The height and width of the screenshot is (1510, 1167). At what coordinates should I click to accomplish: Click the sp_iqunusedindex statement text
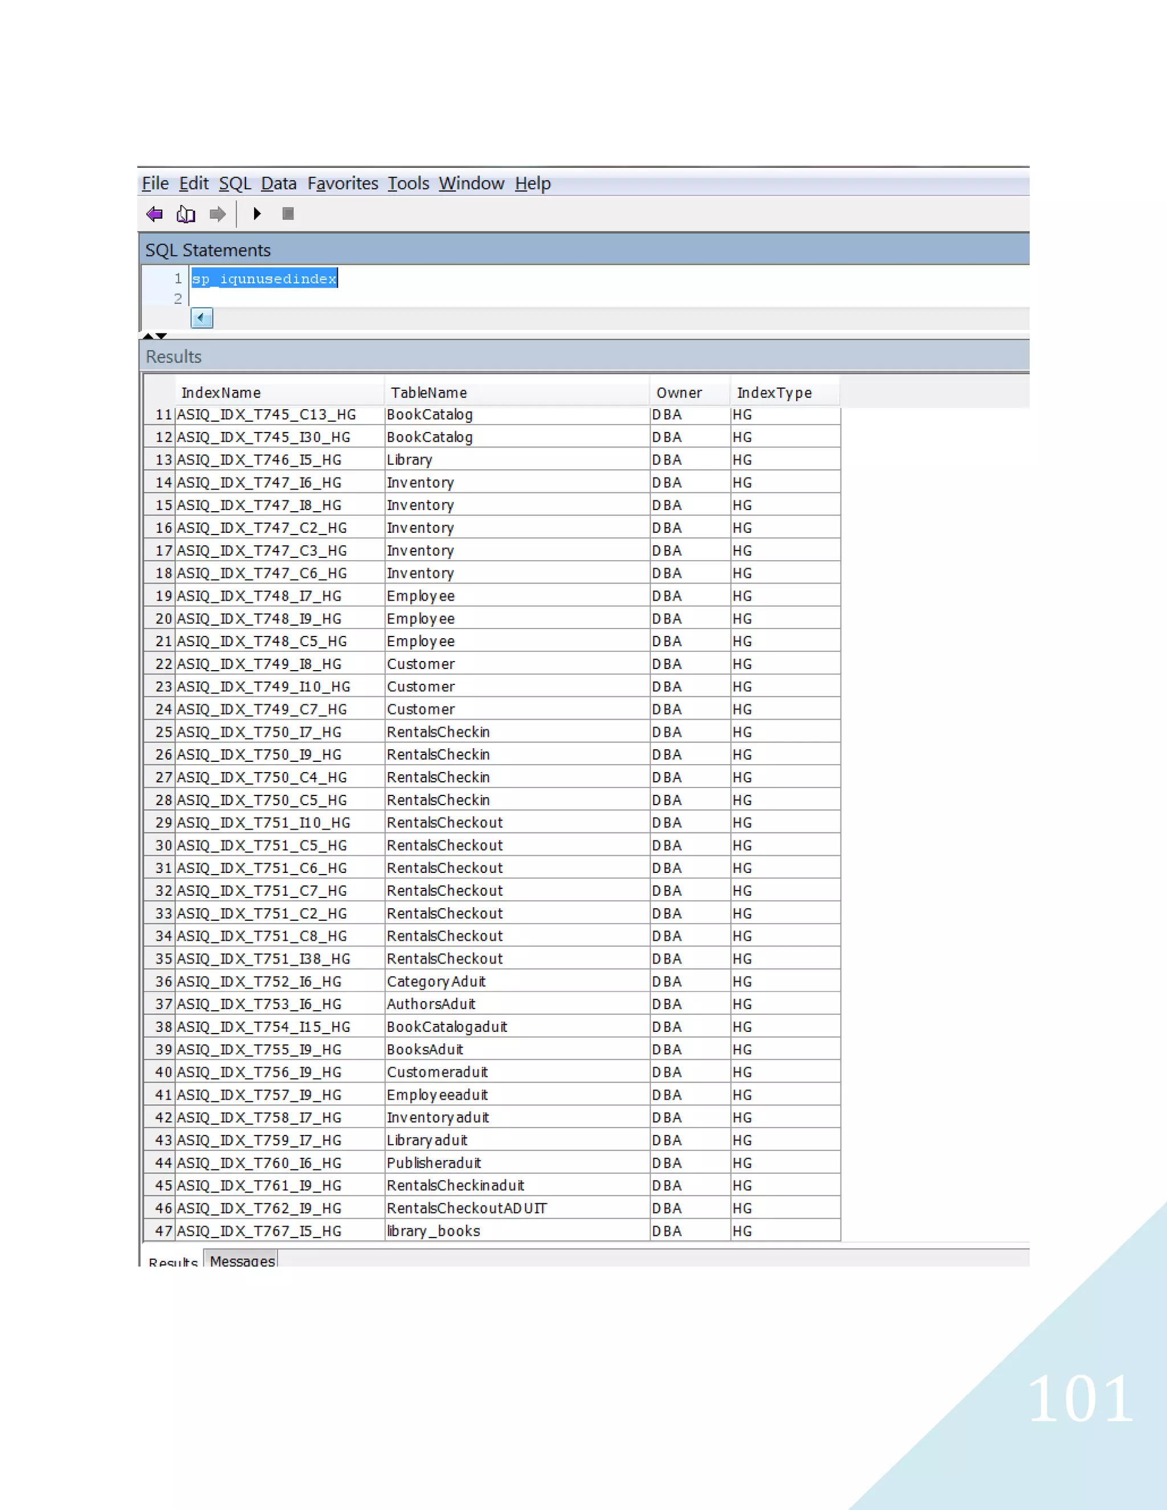click(x=264, y=279)
